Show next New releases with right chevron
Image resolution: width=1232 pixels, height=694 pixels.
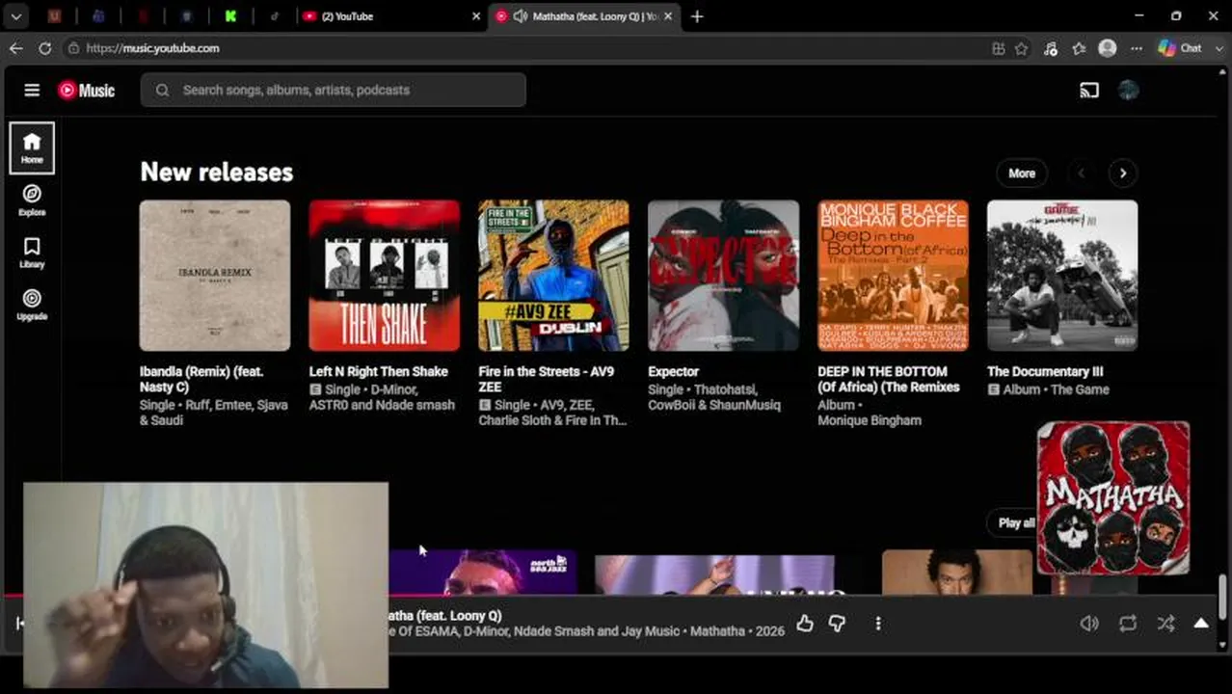click(1122, 173)
